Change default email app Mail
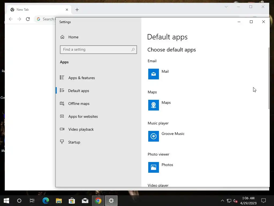This screenshot has width=274, height=206. (165, 71)
